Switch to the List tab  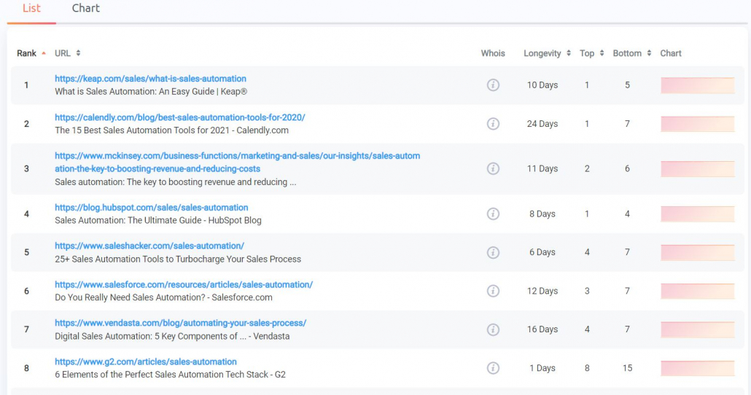(31, 9)
